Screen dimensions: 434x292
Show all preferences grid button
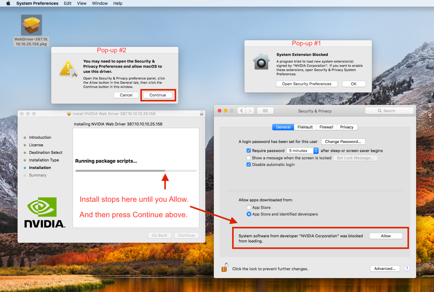[x=265, y=111]
